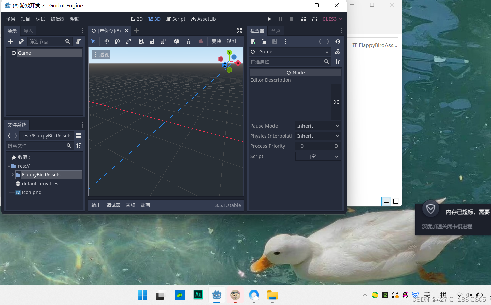This screenshot has width=491, height=305.
Task: Play a custom scene icon
Action: click(x=314, y=19)
